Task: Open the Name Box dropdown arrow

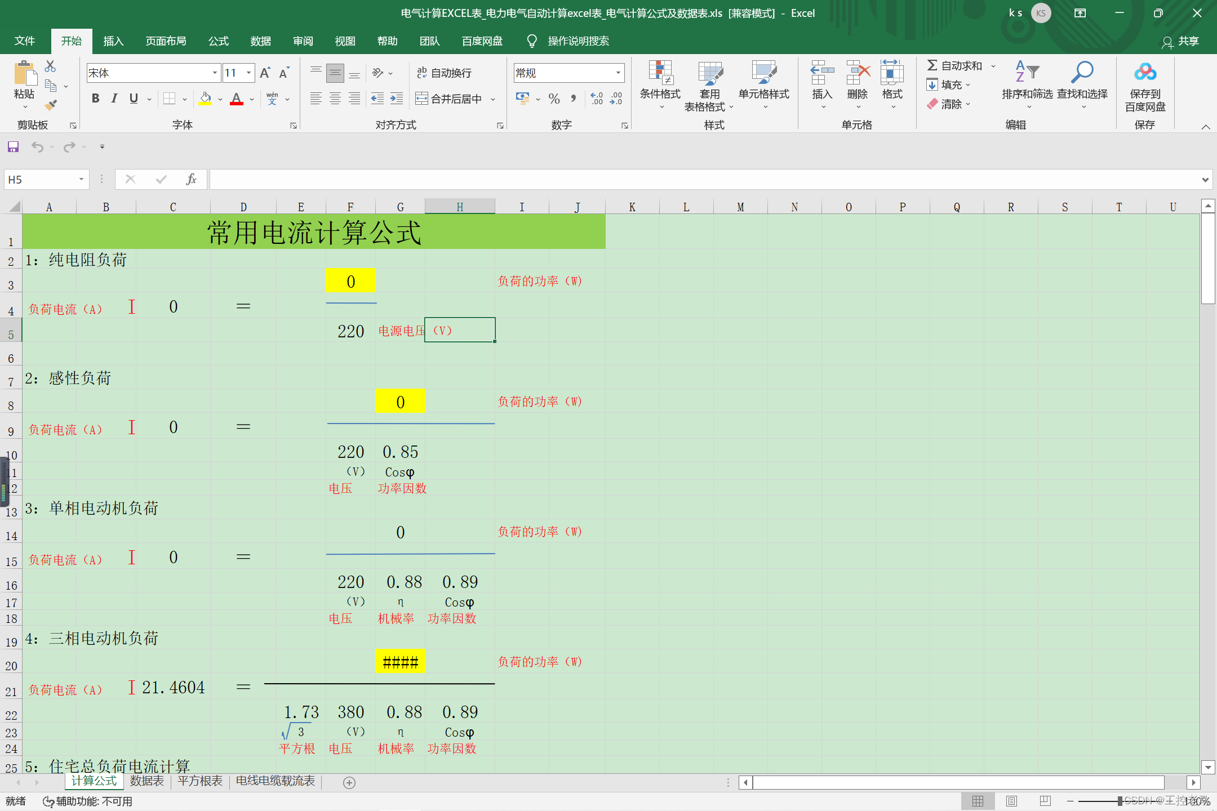Action: click(81, 179)
